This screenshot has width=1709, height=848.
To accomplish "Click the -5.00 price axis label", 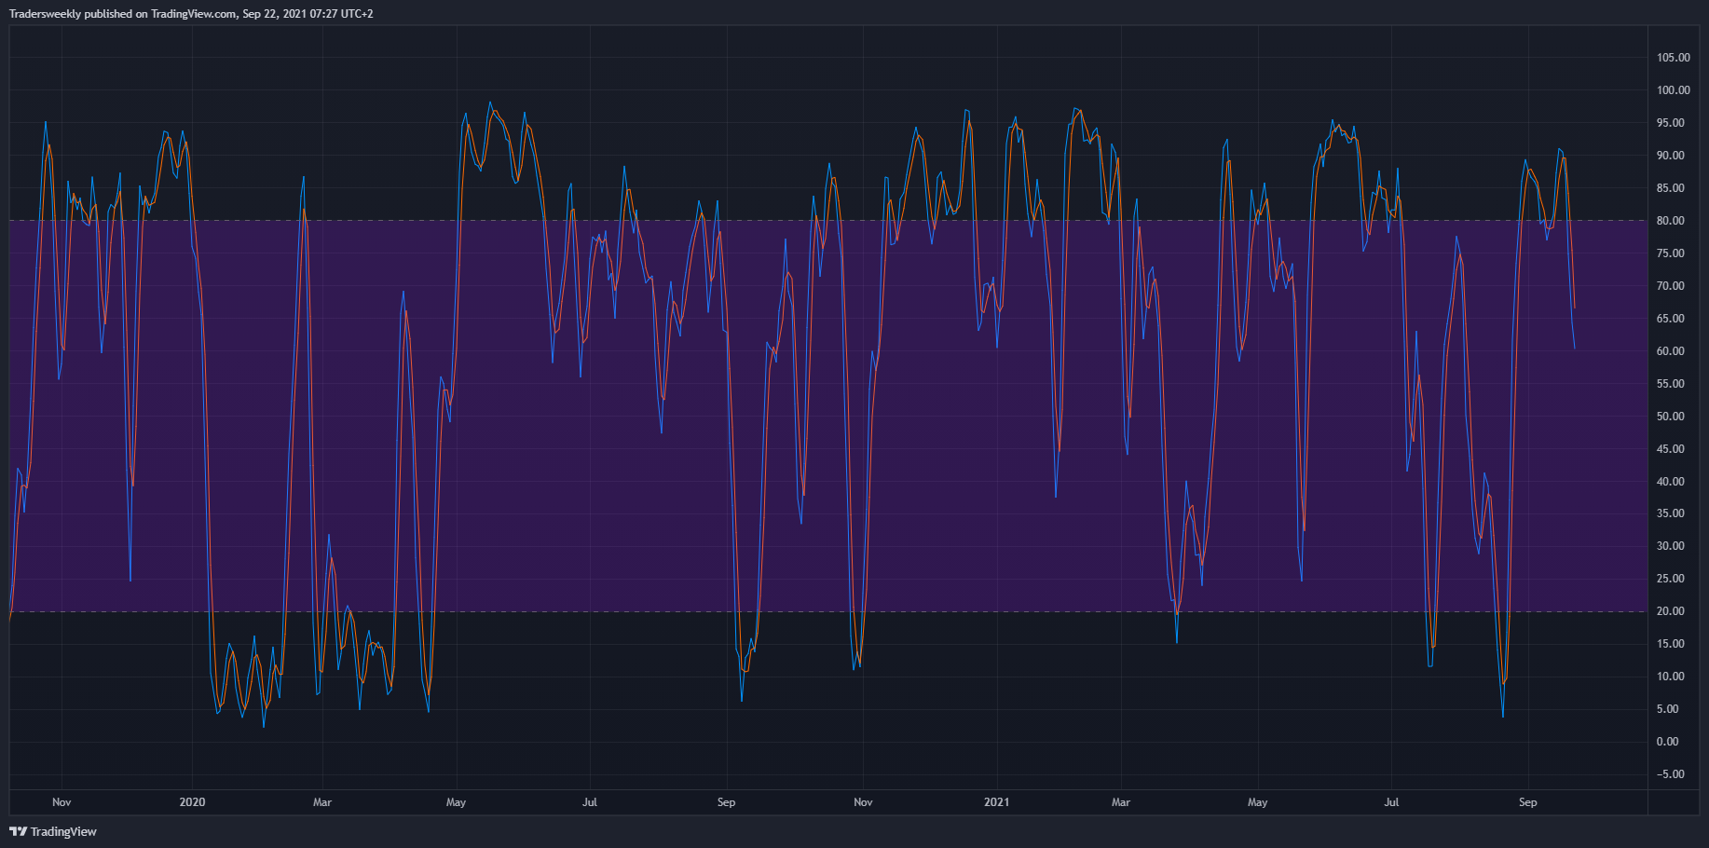I will (1668, 774).
